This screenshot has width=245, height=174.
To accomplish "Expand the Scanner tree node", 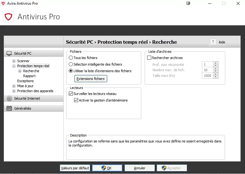I will [x=14, y=61].
